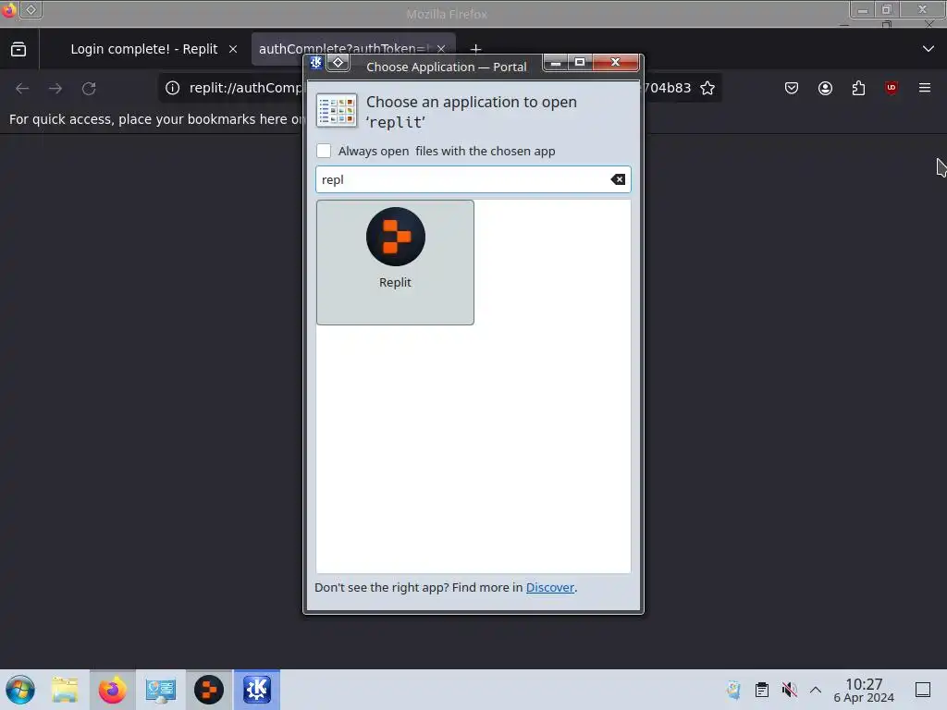Viewport: 947px width, 710px height.
Task: Close the authComplete tab
Action: (441, 49)
